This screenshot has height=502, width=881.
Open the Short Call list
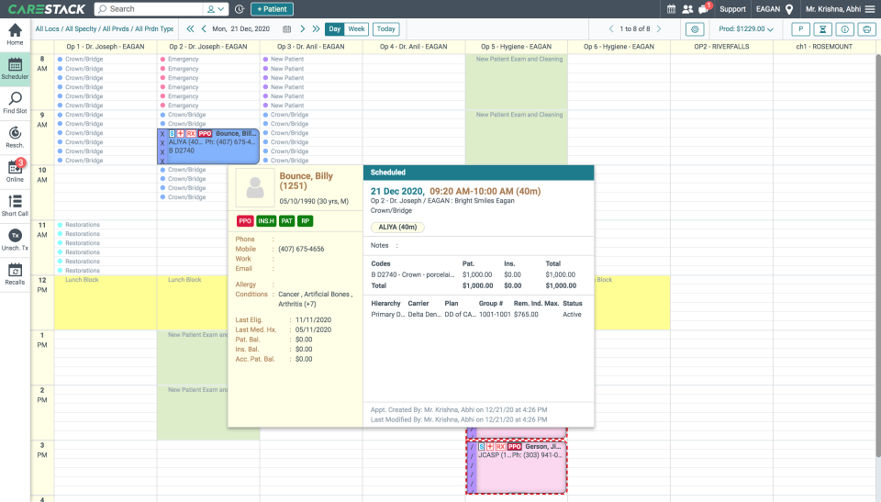[x=16, y=206]
